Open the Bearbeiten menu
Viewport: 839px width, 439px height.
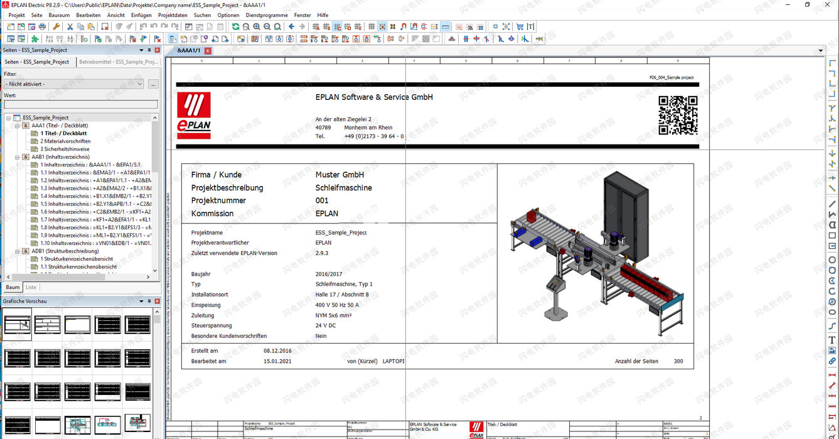click(88, 15)
